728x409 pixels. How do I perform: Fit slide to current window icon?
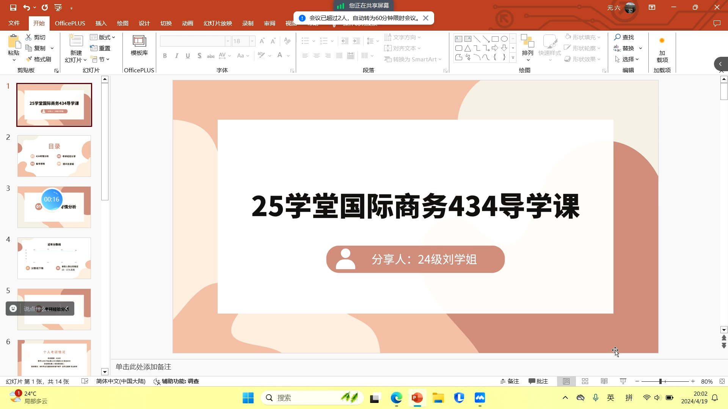tap(722, 381)
